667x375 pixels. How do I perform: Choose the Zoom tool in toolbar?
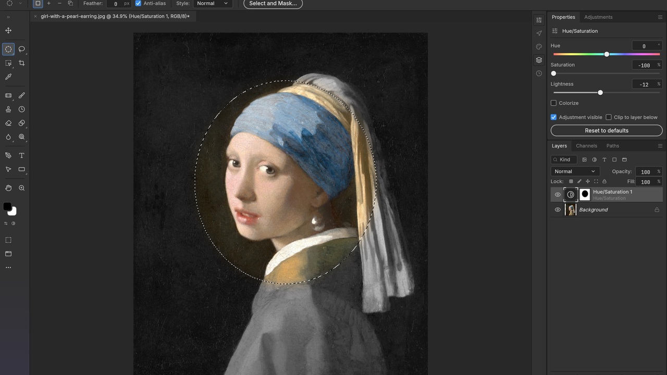(x=22, y=188)
